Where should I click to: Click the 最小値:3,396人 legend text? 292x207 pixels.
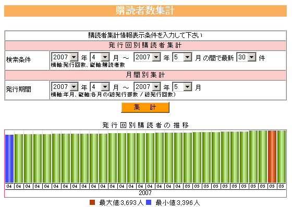[x=178, y=203]
